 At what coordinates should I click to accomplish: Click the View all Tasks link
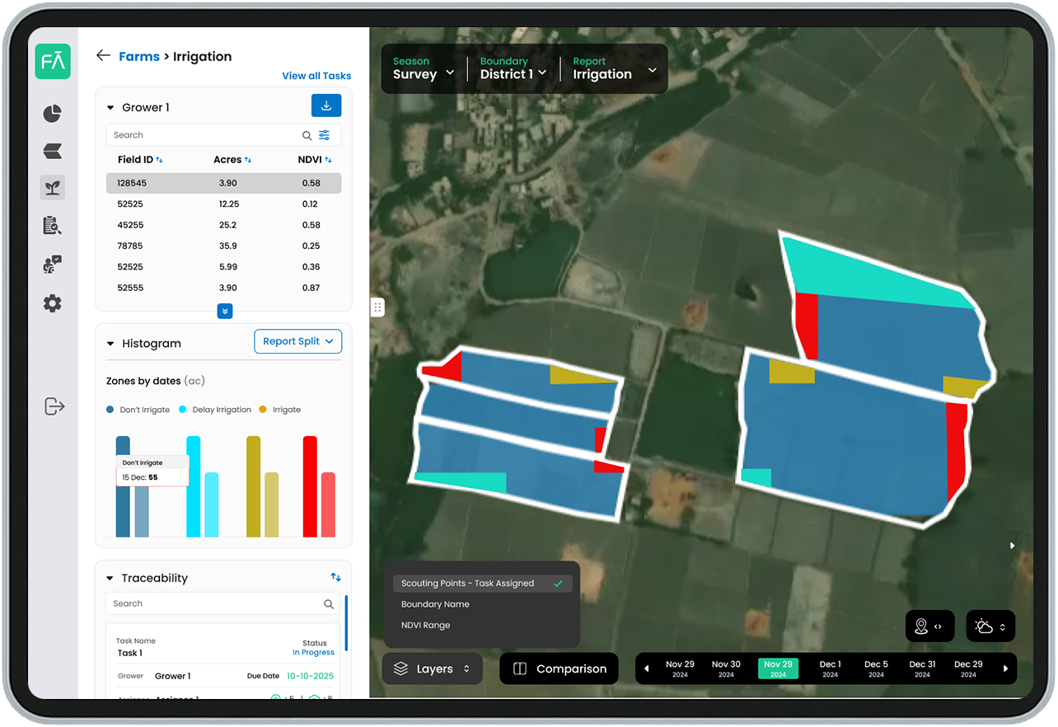pyautogui.click(x=316, y=76)
